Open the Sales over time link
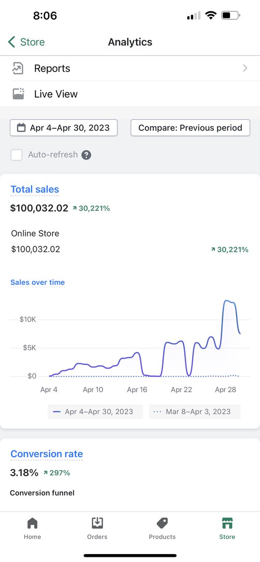The height and width of the screenshot is (562, 260). tap(37, 282)
